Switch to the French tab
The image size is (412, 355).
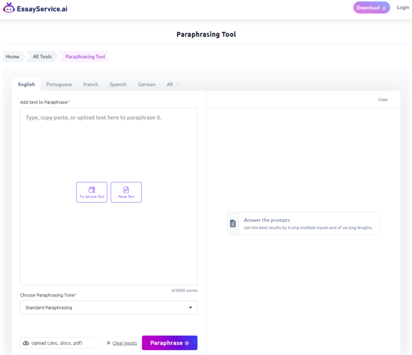click(x=91, y=85)
